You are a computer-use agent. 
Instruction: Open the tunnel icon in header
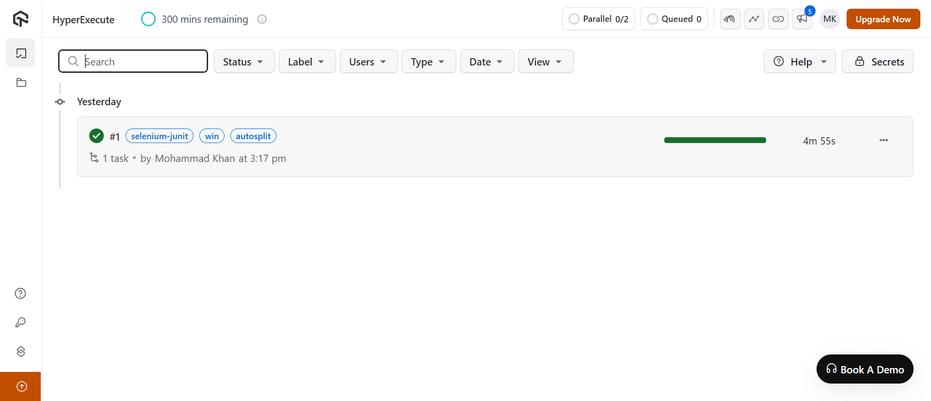point(730,19)
